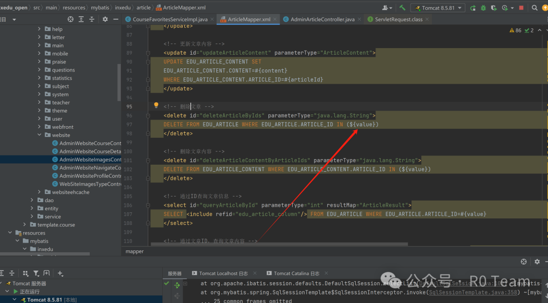The image size is (548, 303).
Task: Click the warning count 86 indicator
Action: tap(515, 30)
